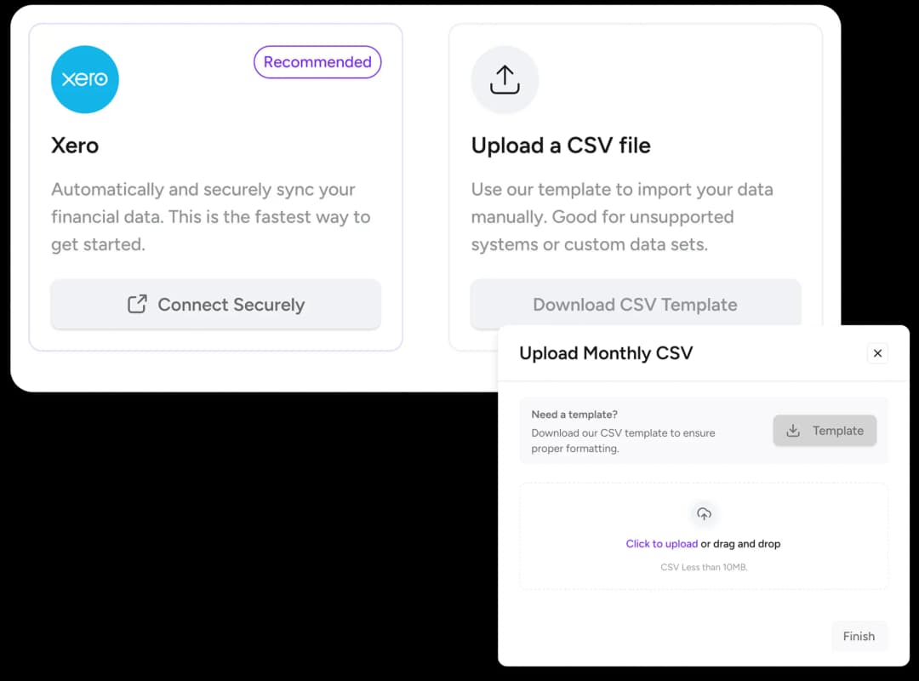Image resolution: width=919 pixels, height=681 pixels.
Task: Click the download icon in the Template button
Action: pos(793,431)
